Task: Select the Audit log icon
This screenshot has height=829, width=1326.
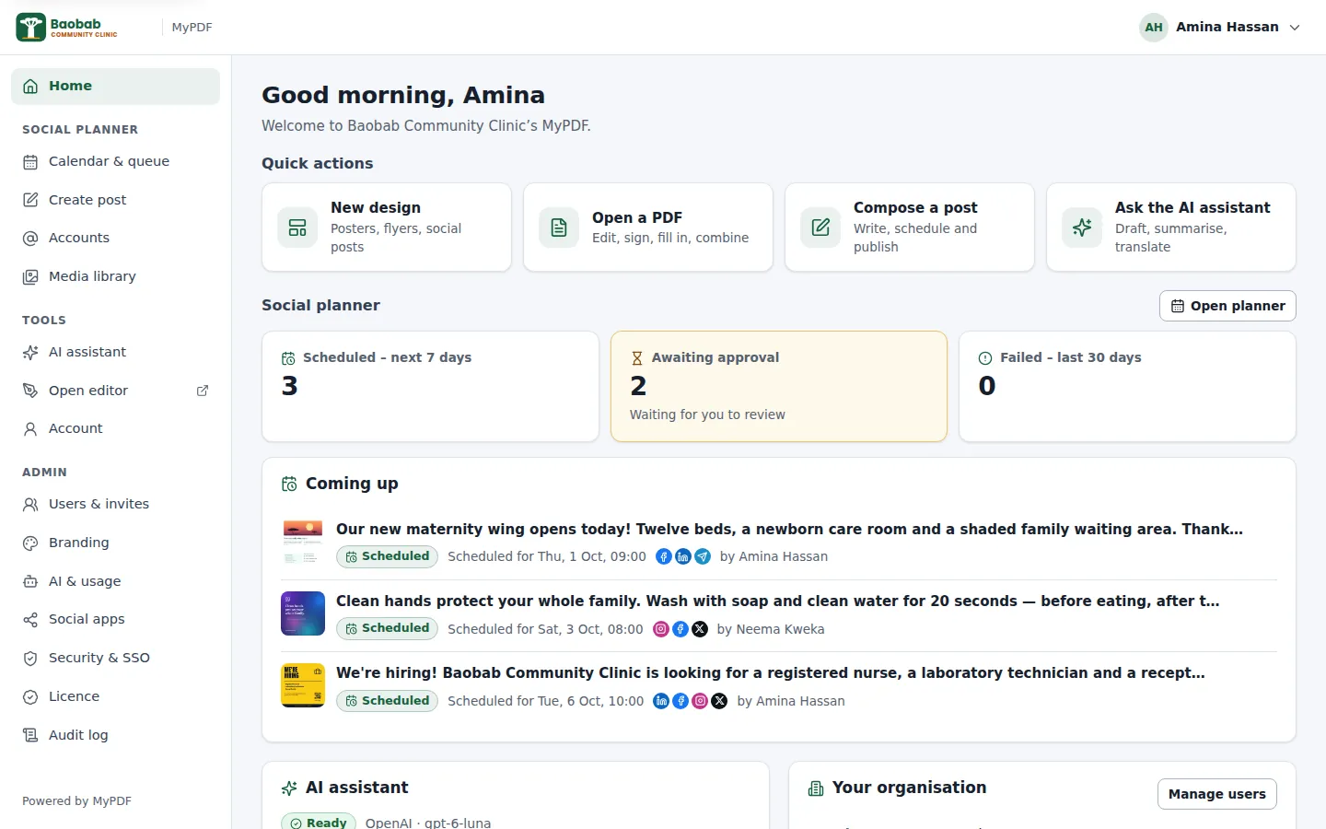Action: click(30, 735)
